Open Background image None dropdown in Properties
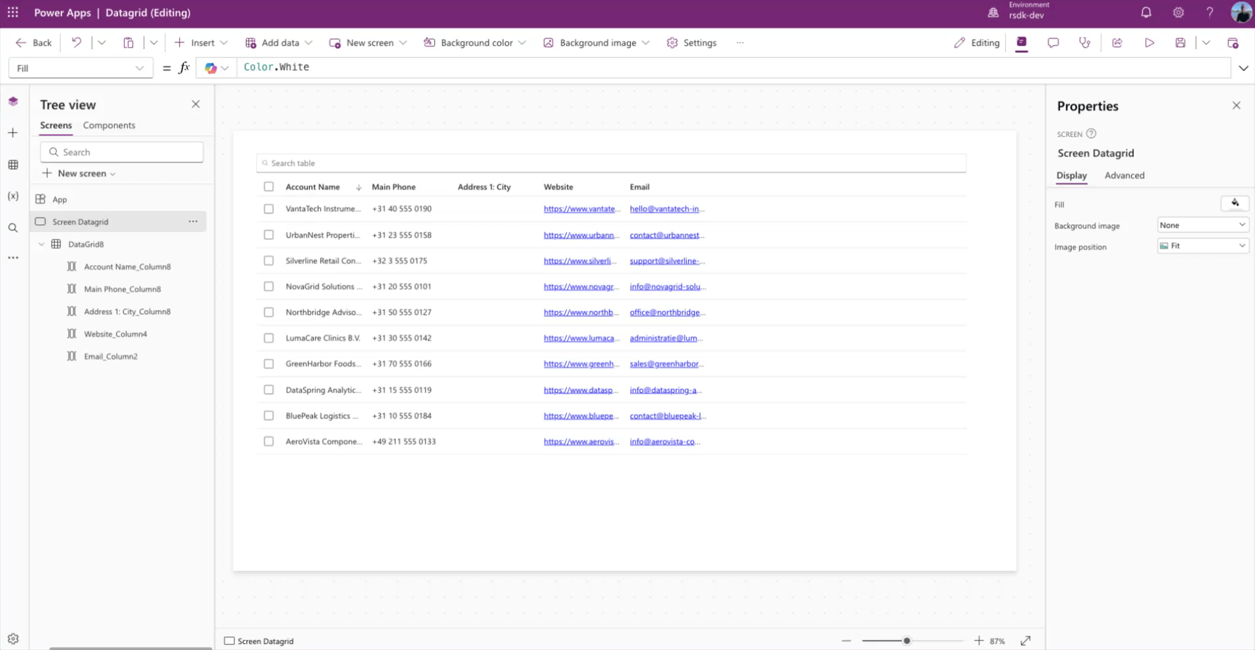The height and width of the screenshot is (650, 1255). coord(1203,225)
